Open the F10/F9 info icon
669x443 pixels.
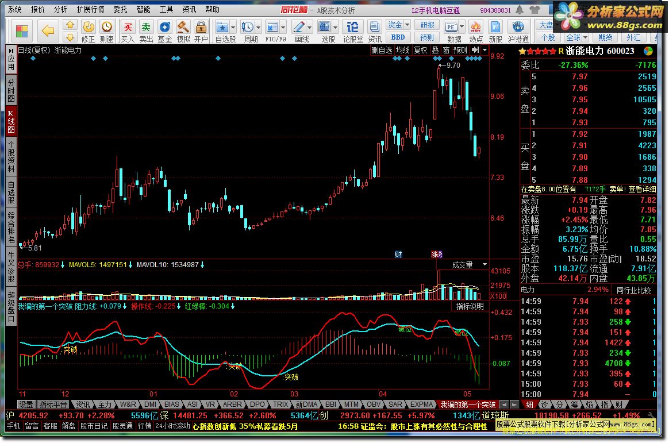[272, 27]
